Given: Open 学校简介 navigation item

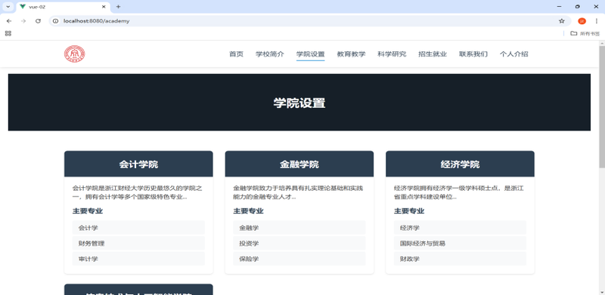Looking at the screenshot, I should (x=270, y=54).
